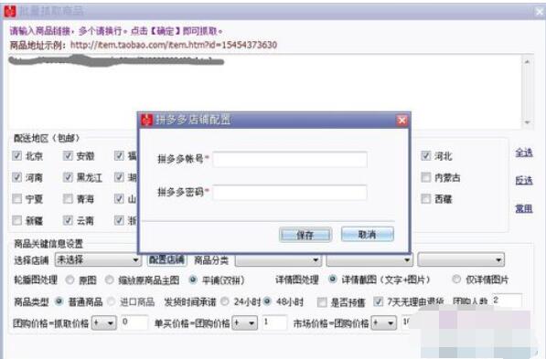This screenshot has height=359, width=546.
Task: Select the 48小时 shipping radio button
Action: [267, 301]
